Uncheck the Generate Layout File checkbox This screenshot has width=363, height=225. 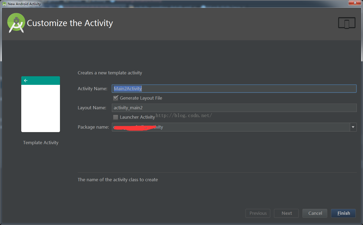(116, 98)
